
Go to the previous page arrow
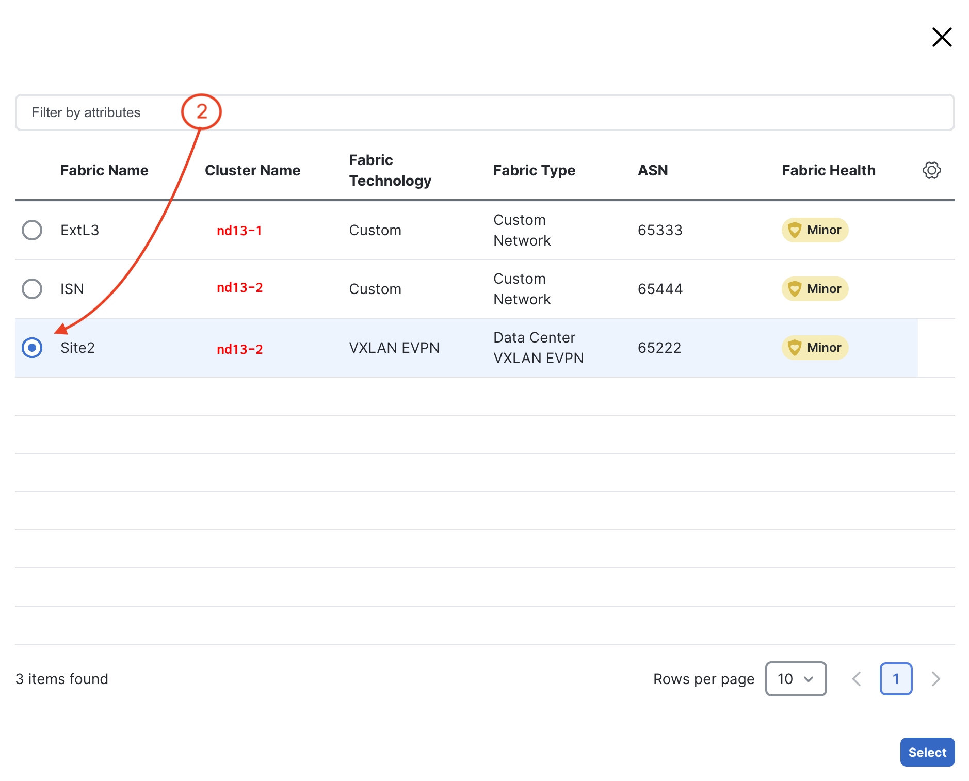click(857, 679)
